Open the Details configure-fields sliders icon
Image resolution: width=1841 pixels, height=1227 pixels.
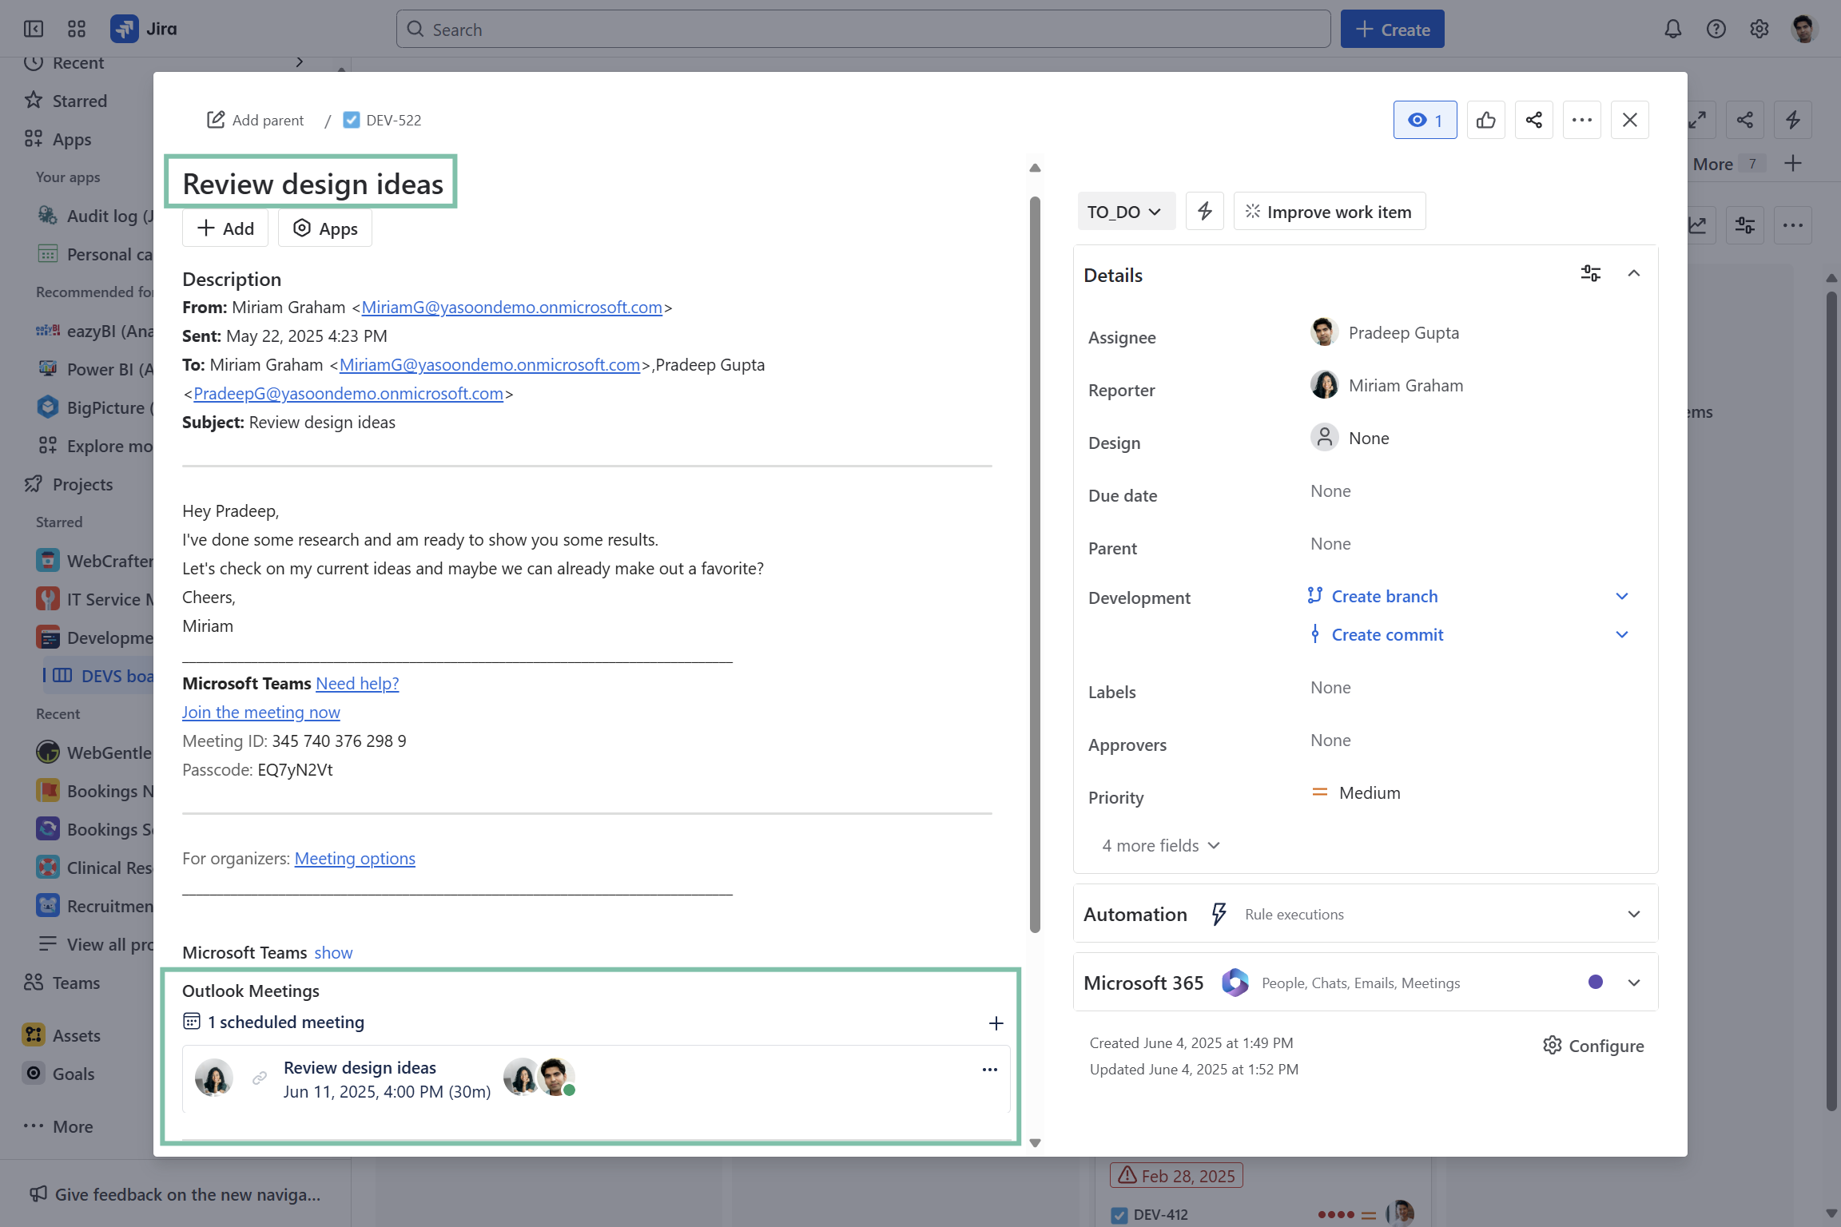coord(1590,274)
